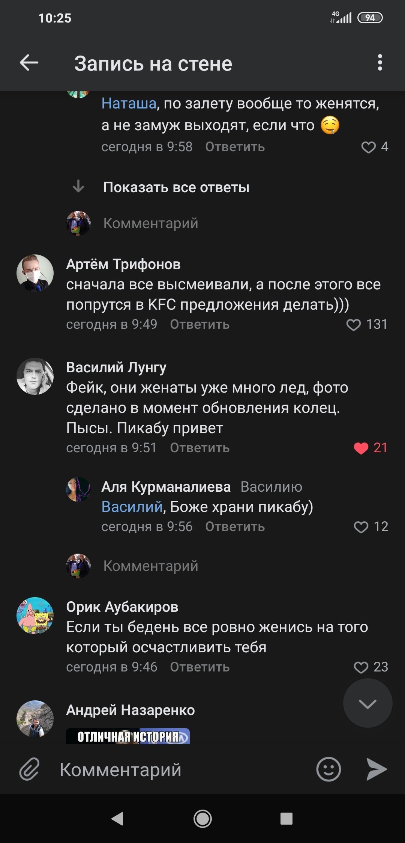Open the blue Наташа mention link

coord(129,104)
